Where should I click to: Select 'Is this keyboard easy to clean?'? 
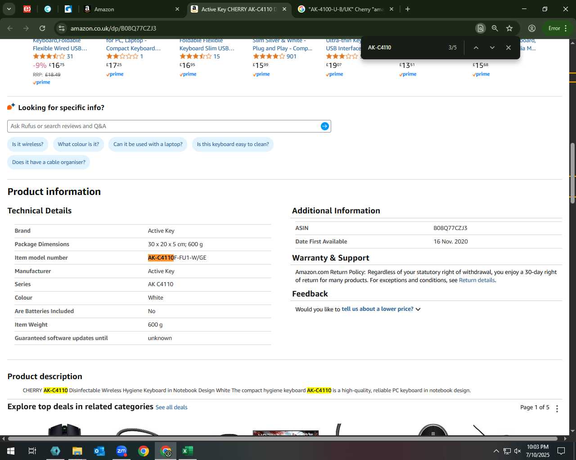233,144
